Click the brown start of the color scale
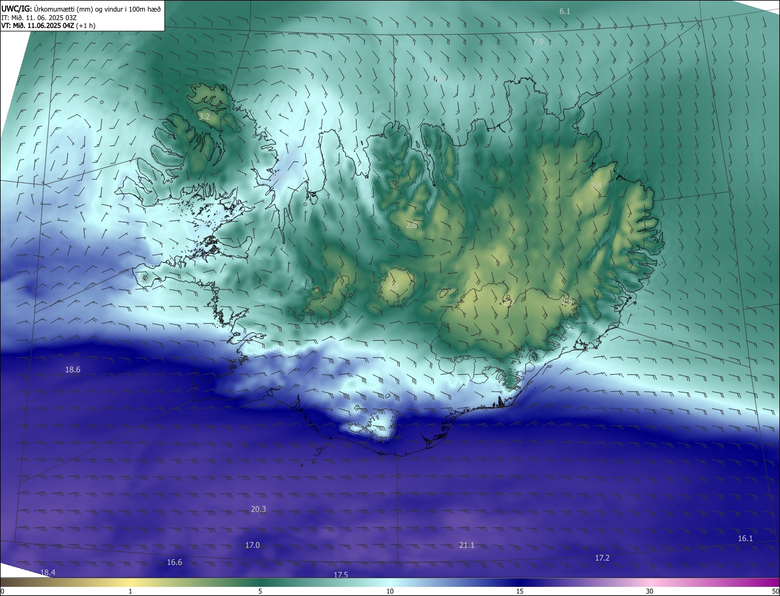This screenshot has width=780, height=596. 7,583
